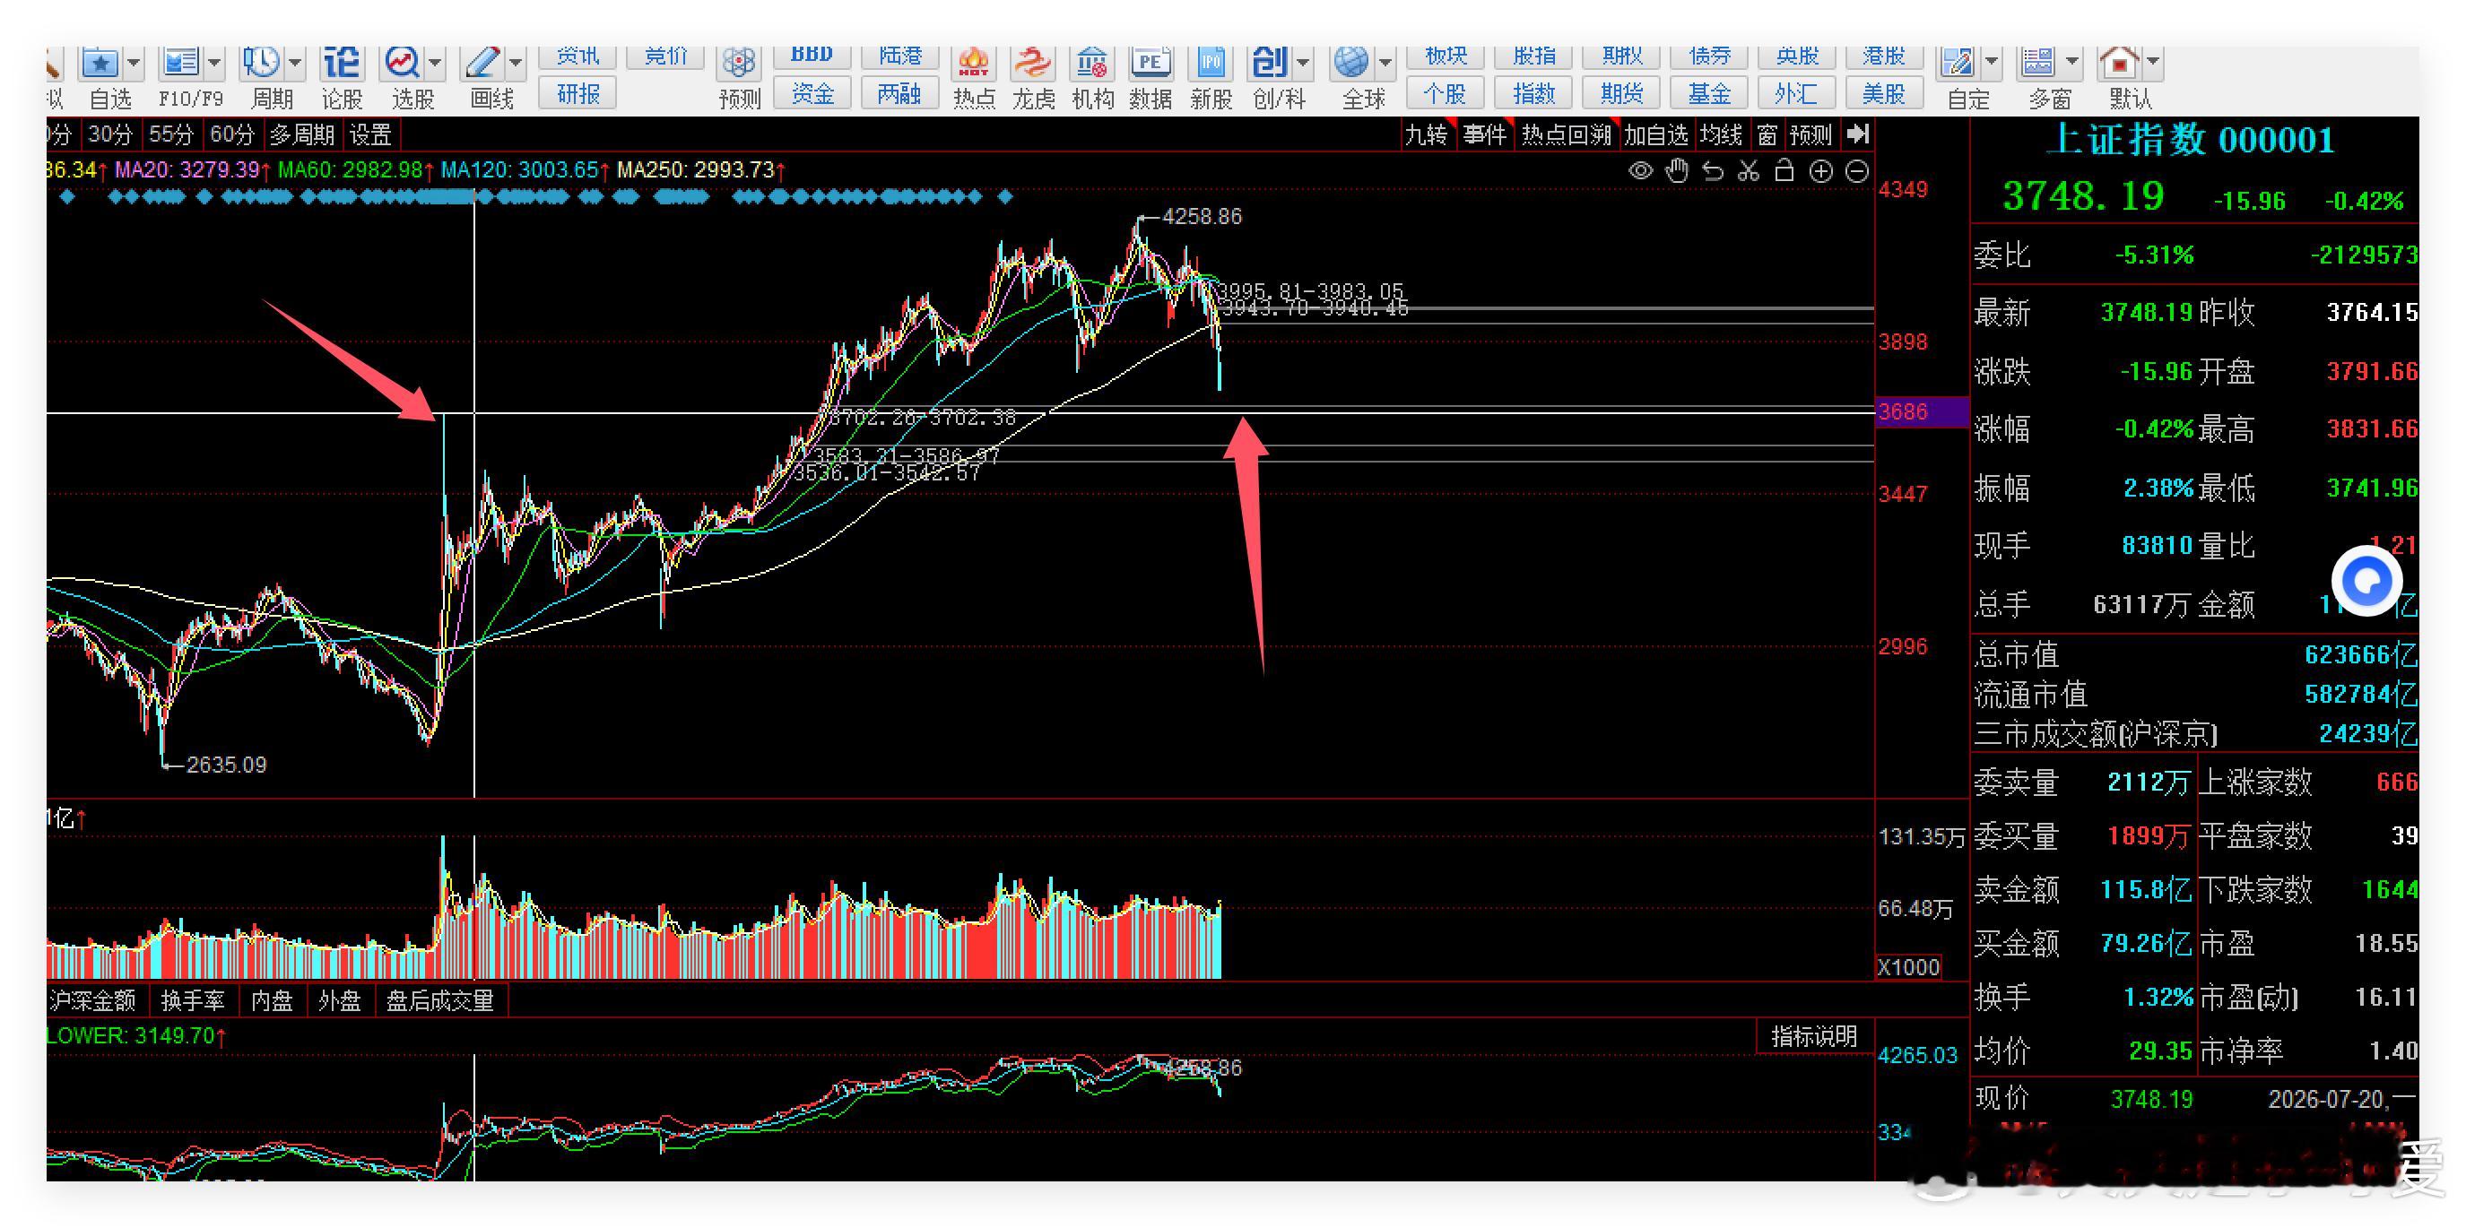The height and width of the screenshot is (1228, 2466).
Task: Expand the 自选 dropdown arrow
Action: pyautogui.click(x=134, y=63)
